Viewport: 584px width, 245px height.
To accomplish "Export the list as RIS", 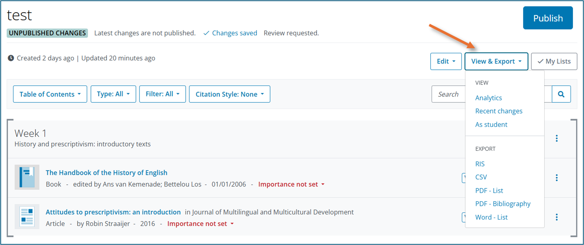I will (480, 164).
